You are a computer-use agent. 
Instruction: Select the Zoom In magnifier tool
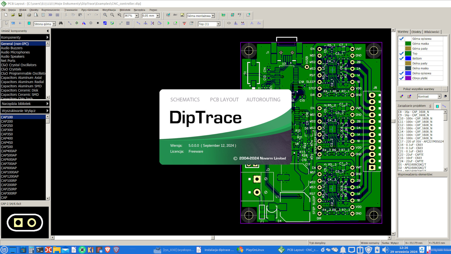click(105, 15)
